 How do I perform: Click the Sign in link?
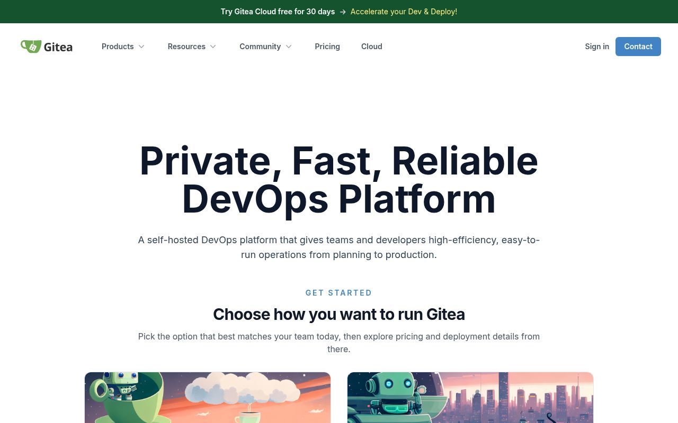(x=597, y=47)
